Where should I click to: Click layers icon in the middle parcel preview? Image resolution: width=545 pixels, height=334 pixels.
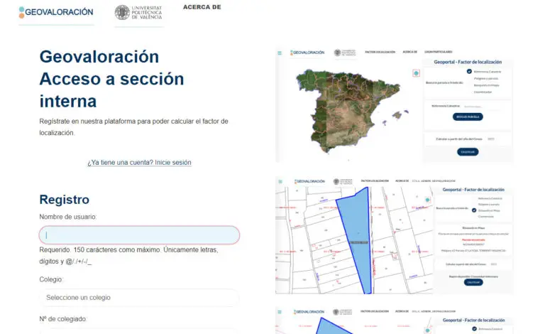[426, 200]
